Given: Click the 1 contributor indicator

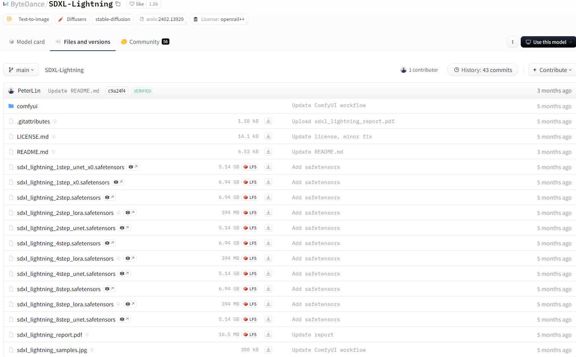Looking at the screenshot, I should click(x=419, y=70).
